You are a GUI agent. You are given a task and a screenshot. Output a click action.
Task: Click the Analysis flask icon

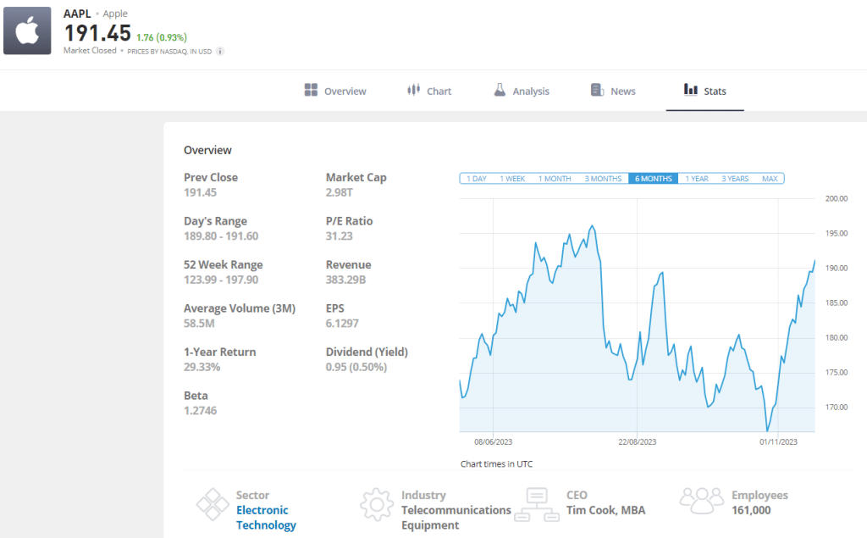tap(500, 91)
